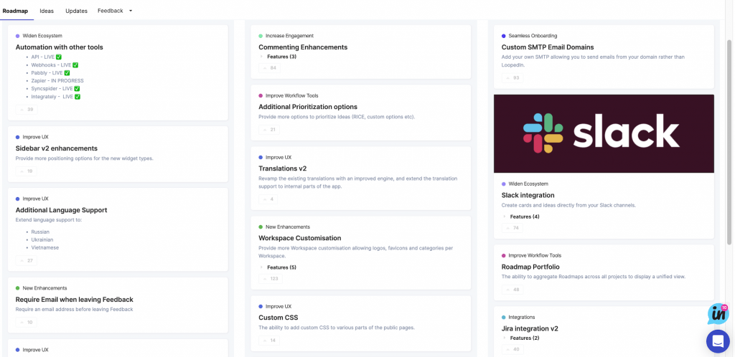Upvote Sidebar v2 enhancements card
735x357 pixels.
(x=27, y=171)
